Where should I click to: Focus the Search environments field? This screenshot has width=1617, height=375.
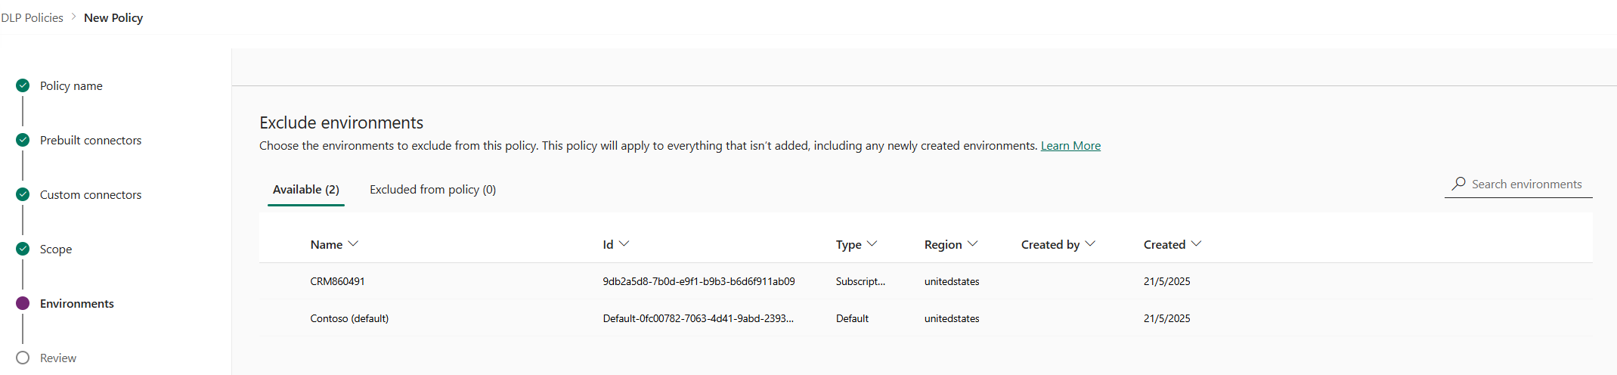click(x=1526, y=184)
